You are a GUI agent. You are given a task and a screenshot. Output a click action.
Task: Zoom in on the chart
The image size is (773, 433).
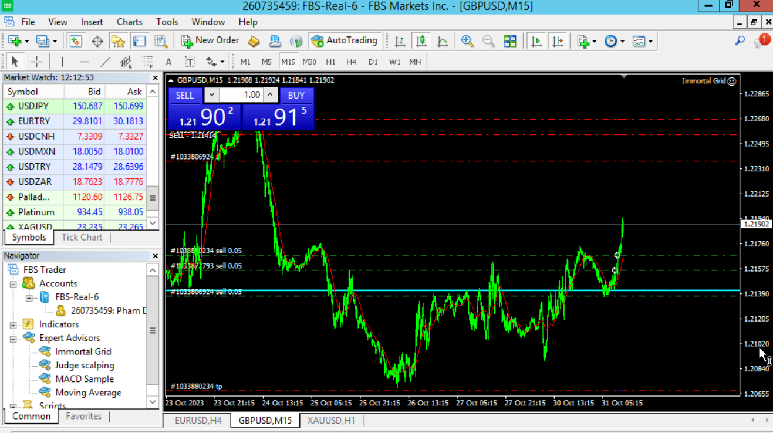coord(467,41)
